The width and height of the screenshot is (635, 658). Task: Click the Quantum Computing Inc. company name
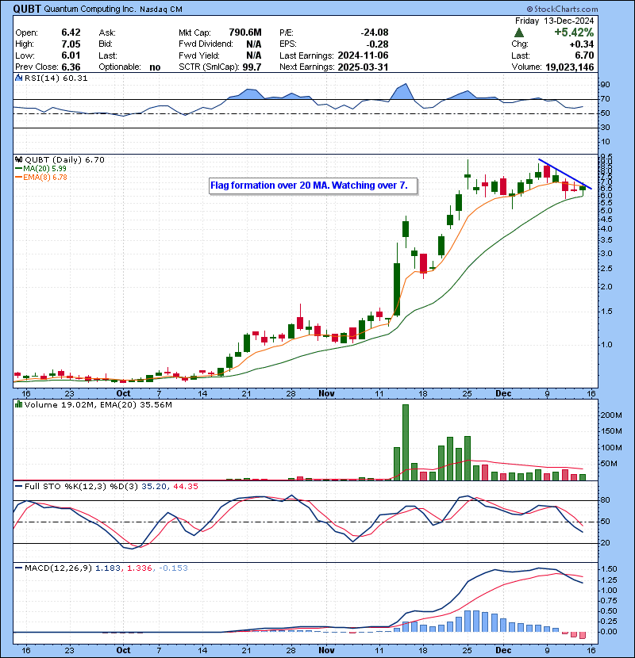click(90, 9)
